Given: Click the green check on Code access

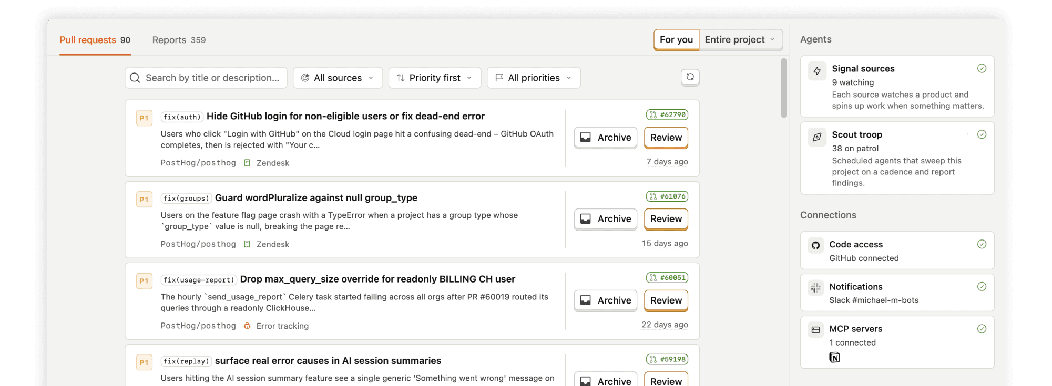Looking at the screenshot, I should tap(982, 244).
